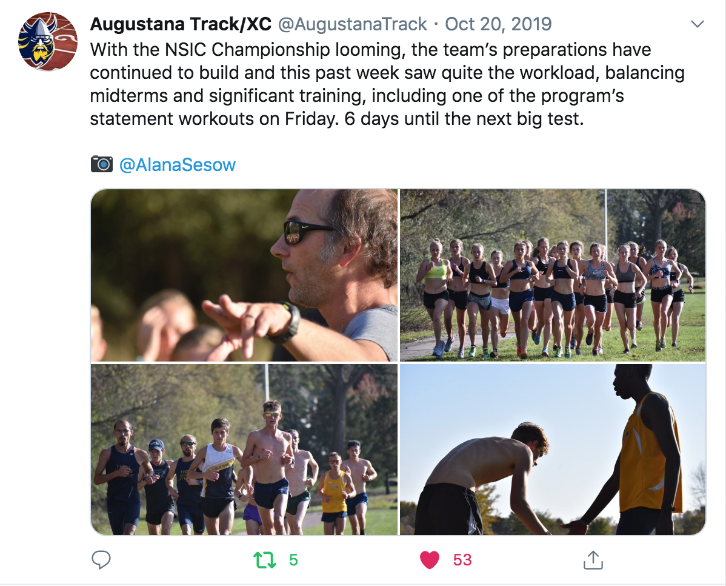726x586 pixels.
Task: Click the tweet text about NSIC Championship
Action: coord(387,84)
